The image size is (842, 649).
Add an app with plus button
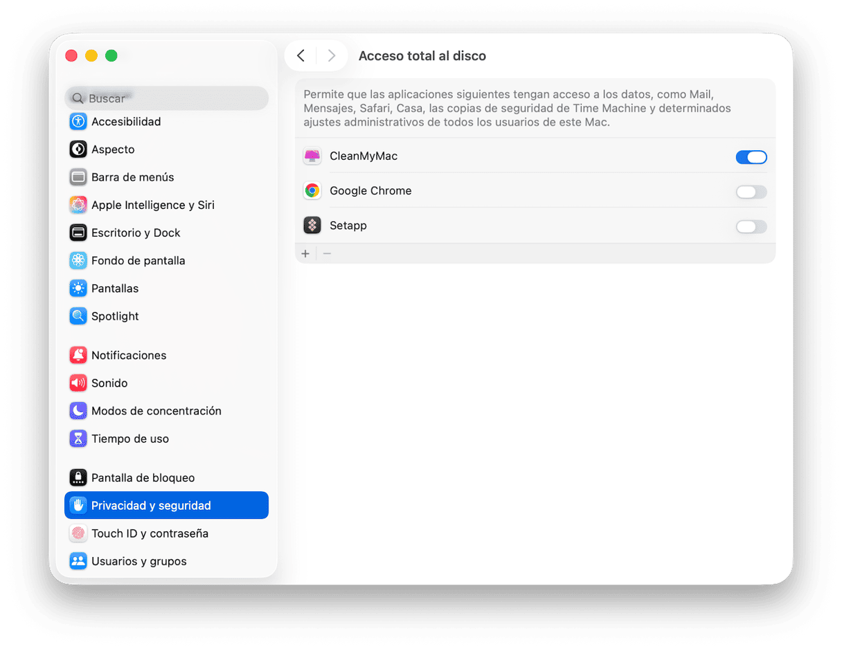tap(305, 254)
